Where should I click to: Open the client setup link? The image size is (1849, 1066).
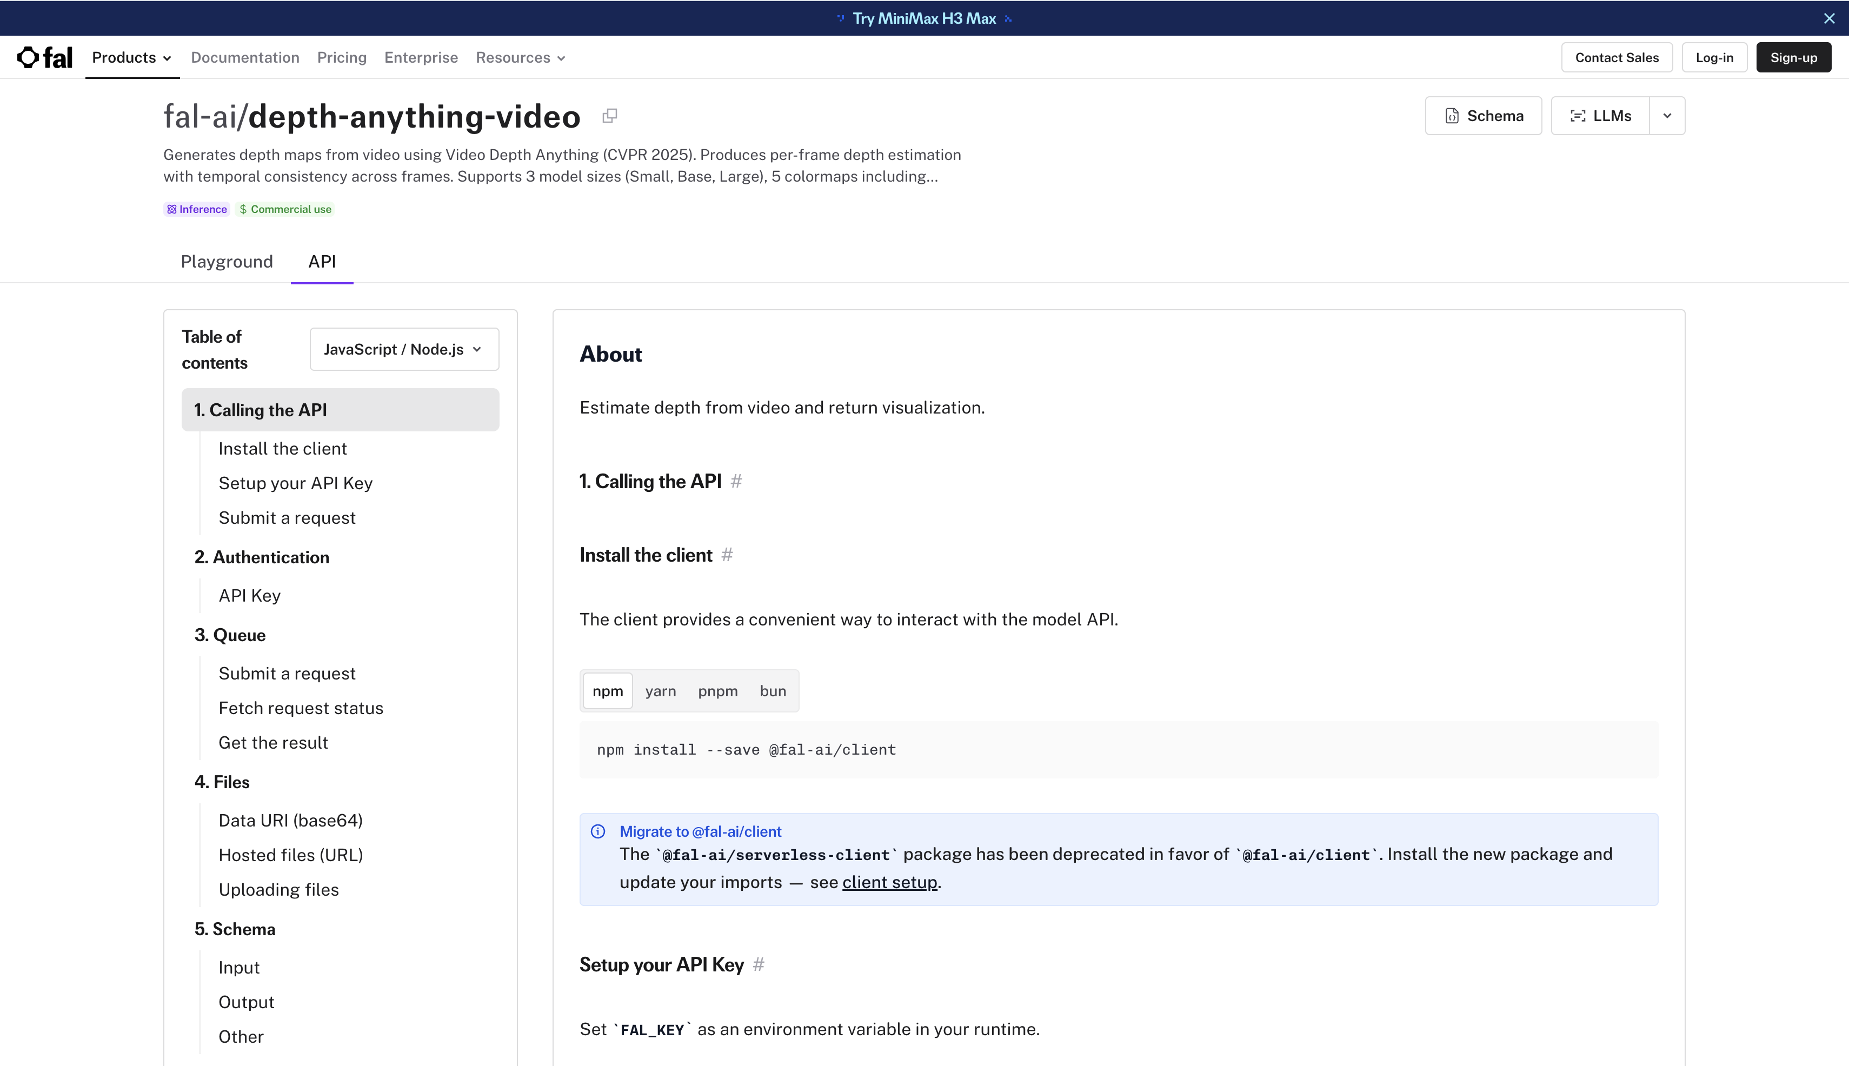890,882
